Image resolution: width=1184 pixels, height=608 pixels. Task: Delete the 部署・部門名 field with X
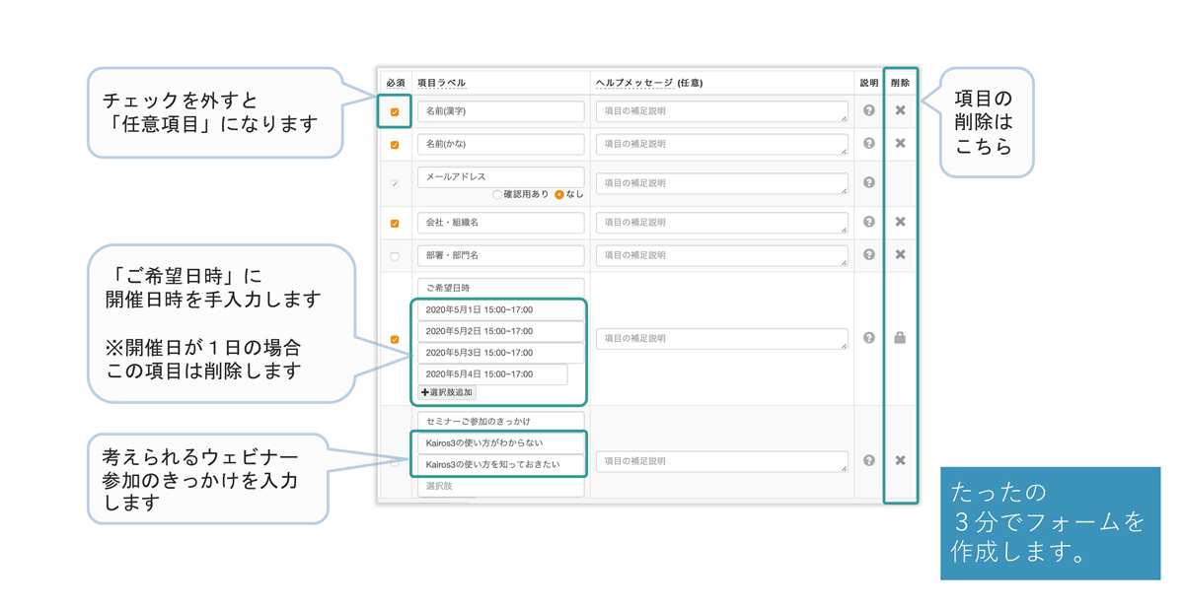[x=900, y=255]
